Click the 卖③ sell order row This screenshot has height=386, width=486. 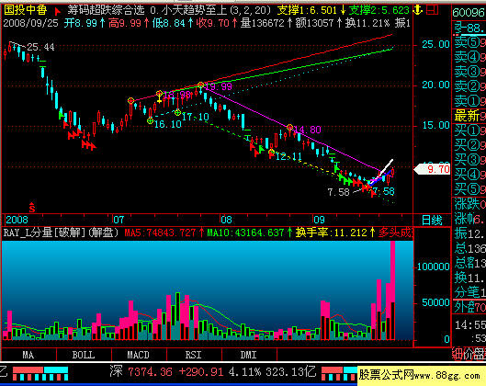click(469, 72)
